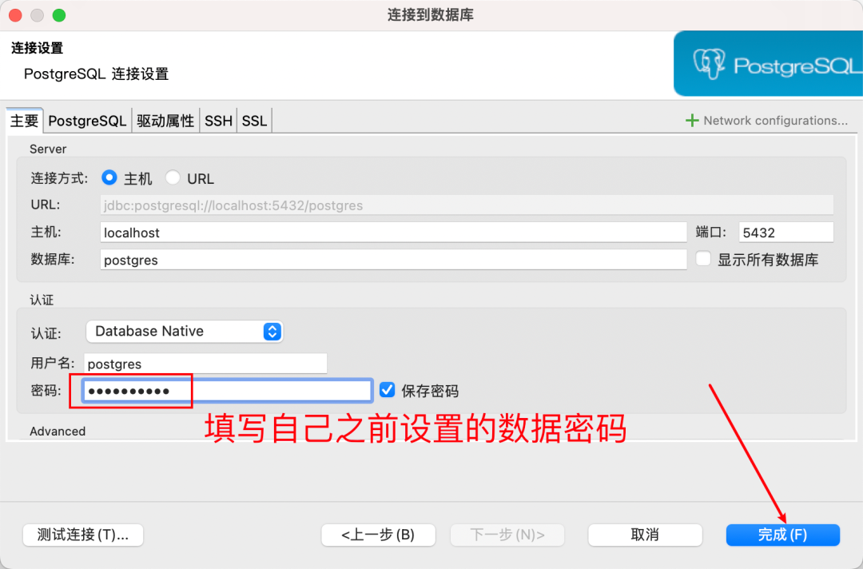Viewport: 863px width, 569px height.
Task: Toggle the 保存密码 checkbox
Action: 388,390
